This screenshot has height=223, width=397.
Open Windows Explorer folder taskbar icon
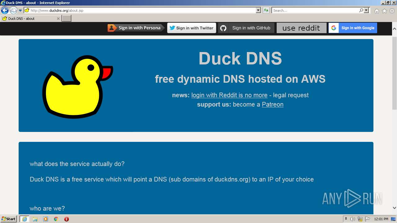pyautogui.click(x=35, y=219)
